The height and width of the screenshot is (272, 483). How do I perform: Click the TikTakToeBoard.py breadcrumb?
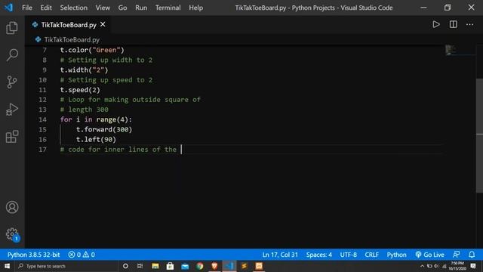[x=72, y=39]
